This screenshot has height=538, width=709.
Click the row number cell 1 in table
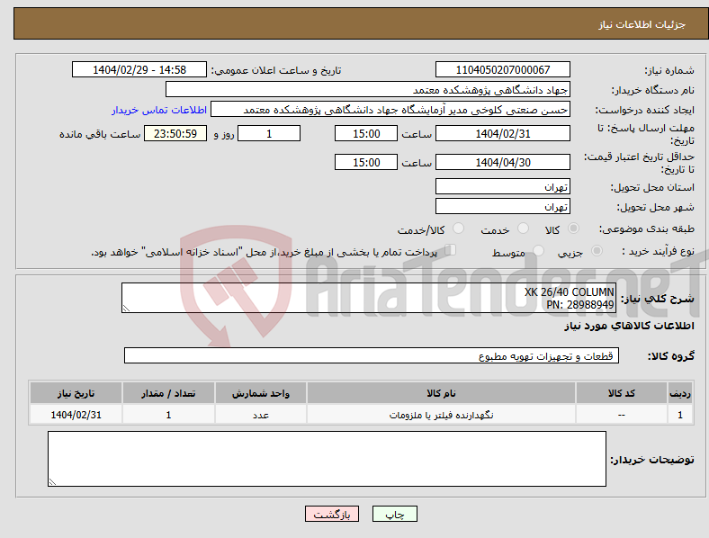[x=679, y=415]
